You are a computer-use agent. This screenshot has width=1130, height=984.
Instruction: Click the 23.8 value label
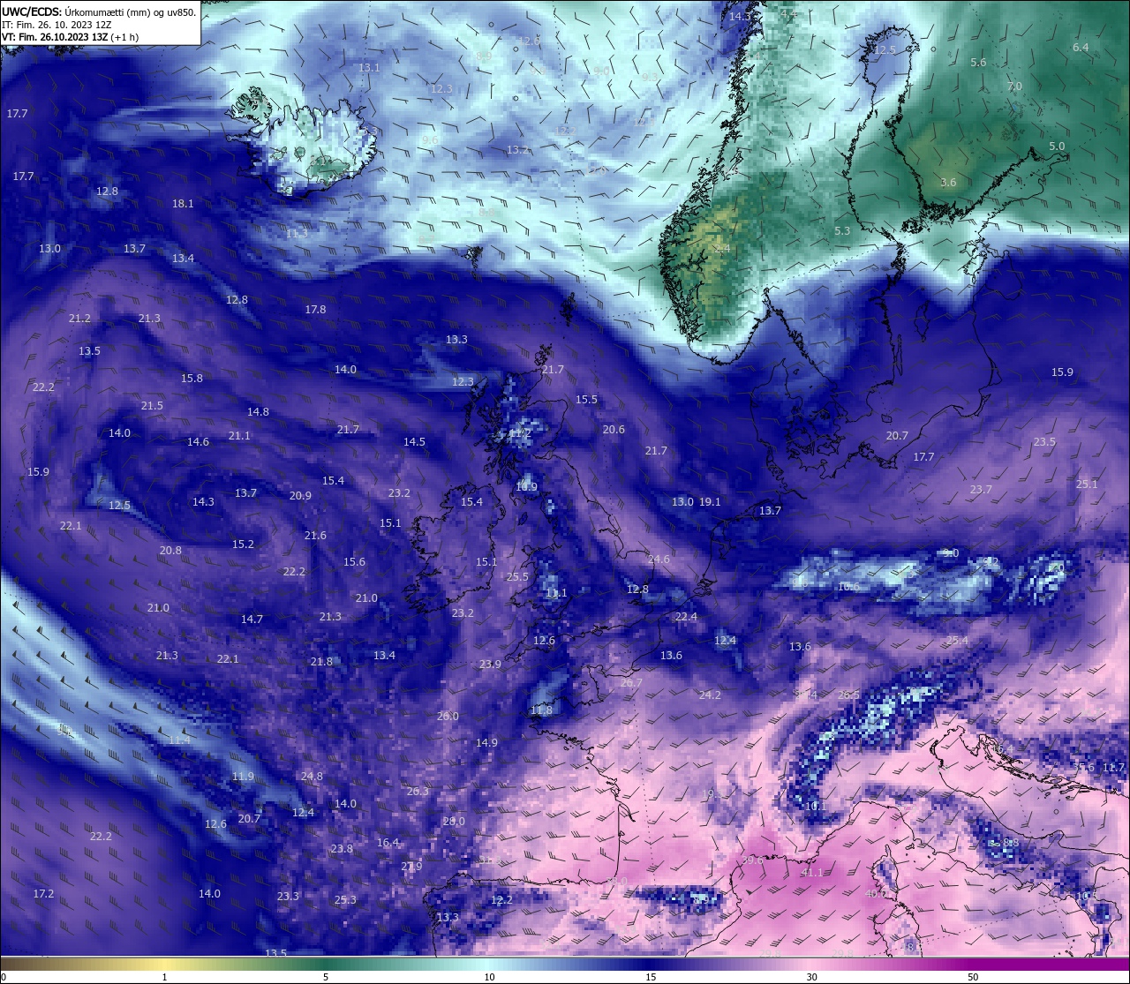click(342, 849)
